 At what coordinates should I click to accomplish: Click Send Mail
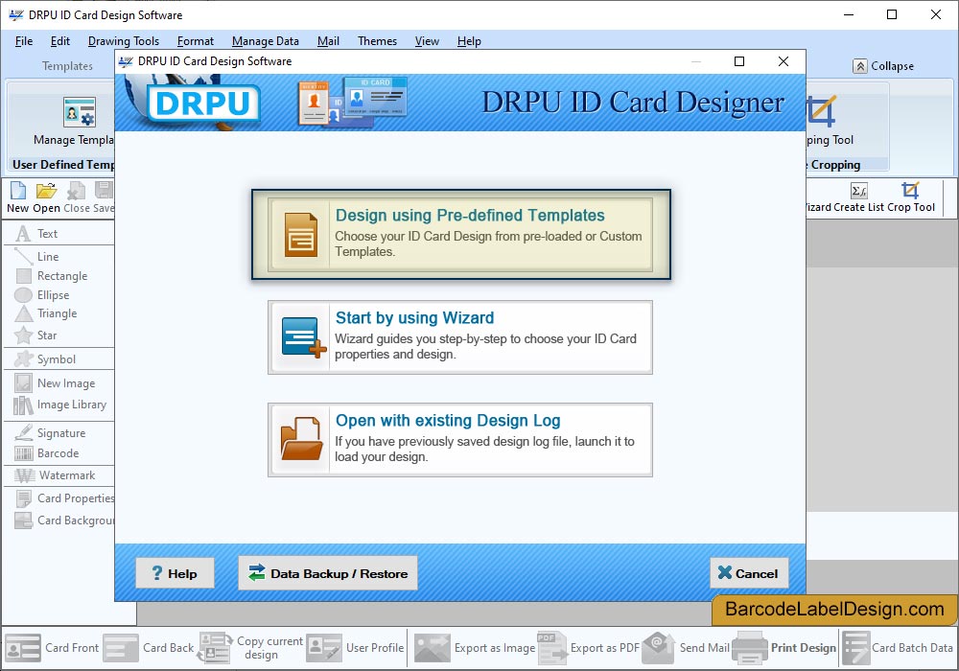tap(686, 648)
